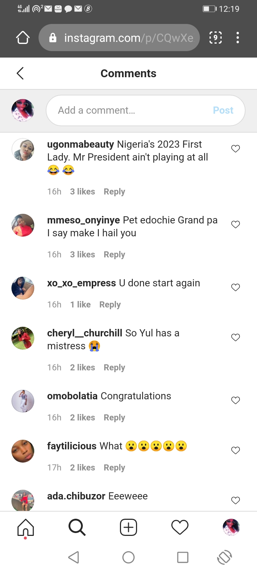Reply to omobolatia's comment
This screenshot has width=257, height=572.
[114, 418]
